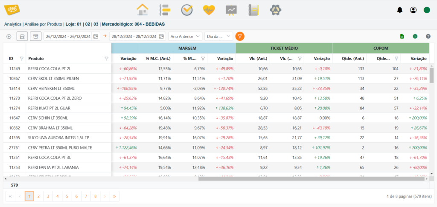Click the 26/12/2024 - 26/12/2024 date field
The height and width of the screenshot is (207, 437).
coord(68,37)
